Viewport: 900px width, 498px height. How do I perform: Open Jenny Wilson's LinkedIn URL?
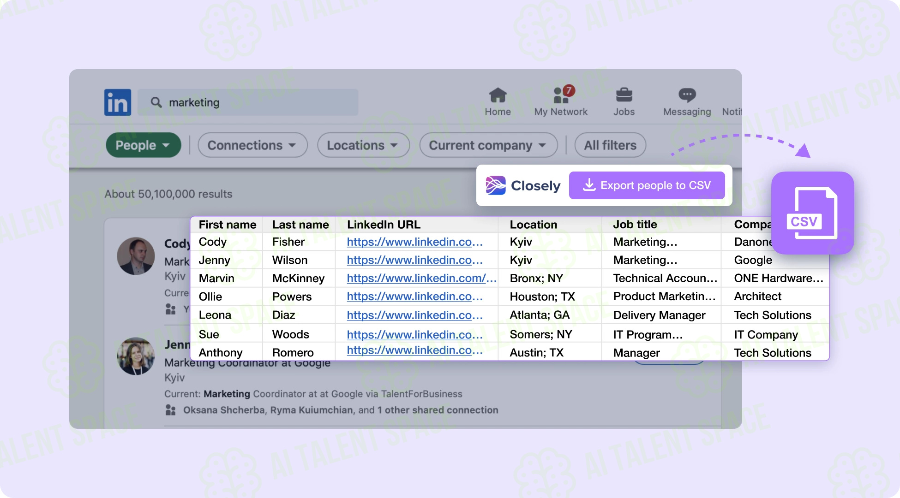[414, 260]
